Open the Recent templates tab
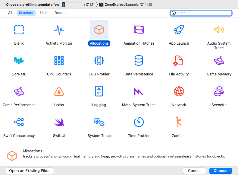Image resolution: width=238 pixels, height=175 pixels. tap(60, 13)
